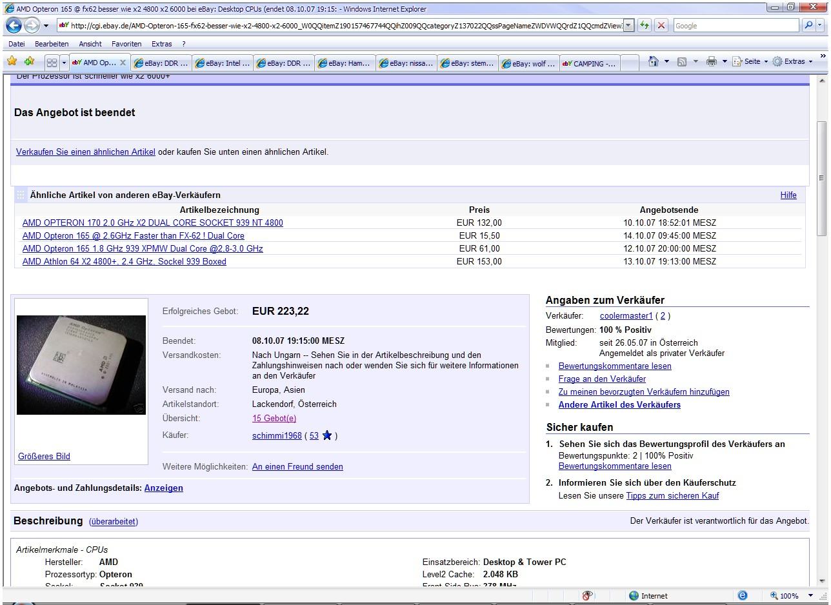This screenshot has height=605, width=831.
Task: Click the Hilfe link
Action: (x=788, y=195)
